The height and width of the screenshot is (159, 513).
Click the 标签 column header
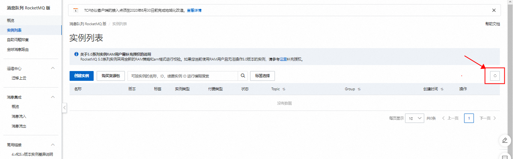point(158,89)
